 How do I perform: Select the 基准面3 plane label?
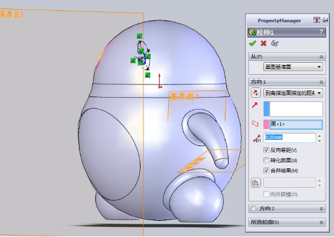(11, 14)
